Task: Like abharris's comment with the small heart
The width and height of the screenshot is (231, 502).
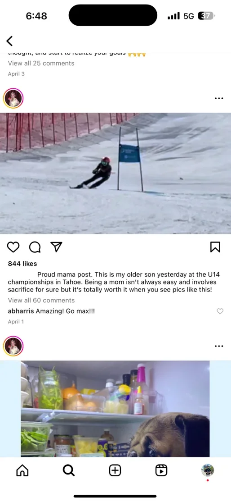Action: click(x=220, y=311)
